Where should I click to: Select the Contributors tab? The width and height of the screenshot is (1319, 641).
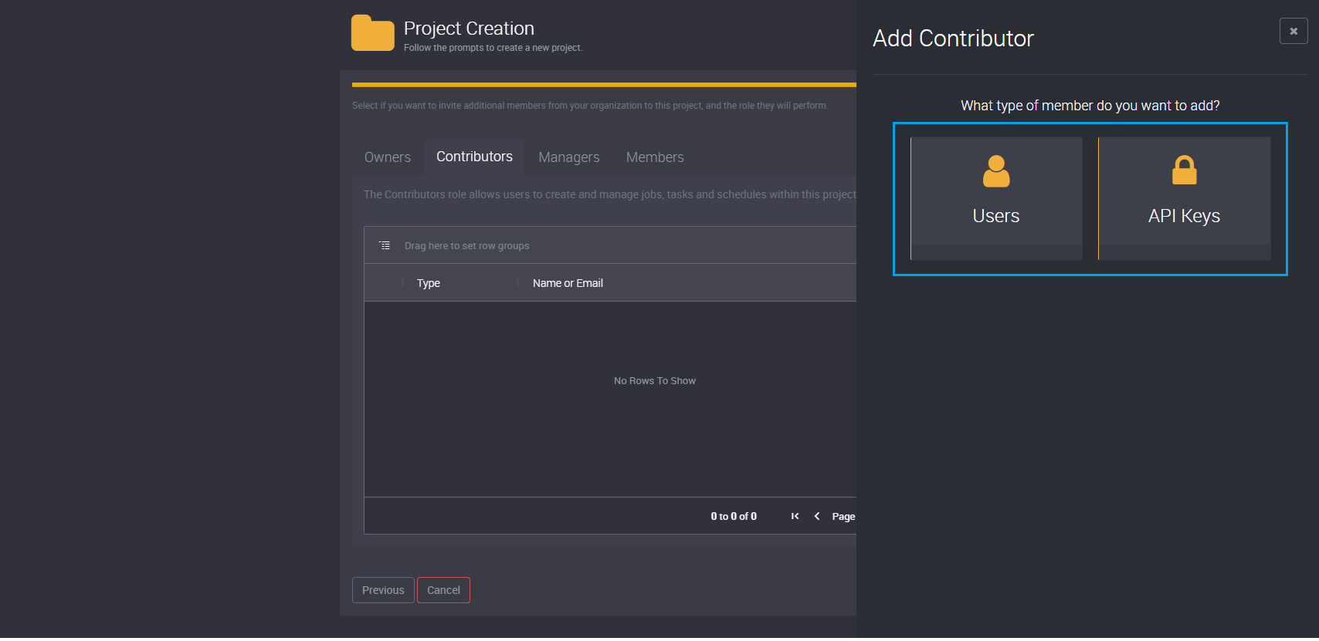[x=474, y=157]
